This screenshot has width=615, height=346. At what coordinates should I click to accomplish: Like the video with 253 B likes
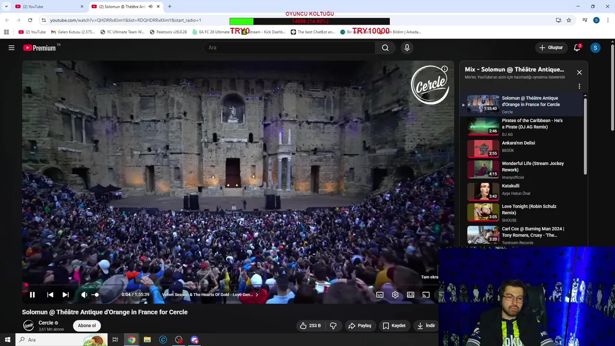tap(310, 325)
